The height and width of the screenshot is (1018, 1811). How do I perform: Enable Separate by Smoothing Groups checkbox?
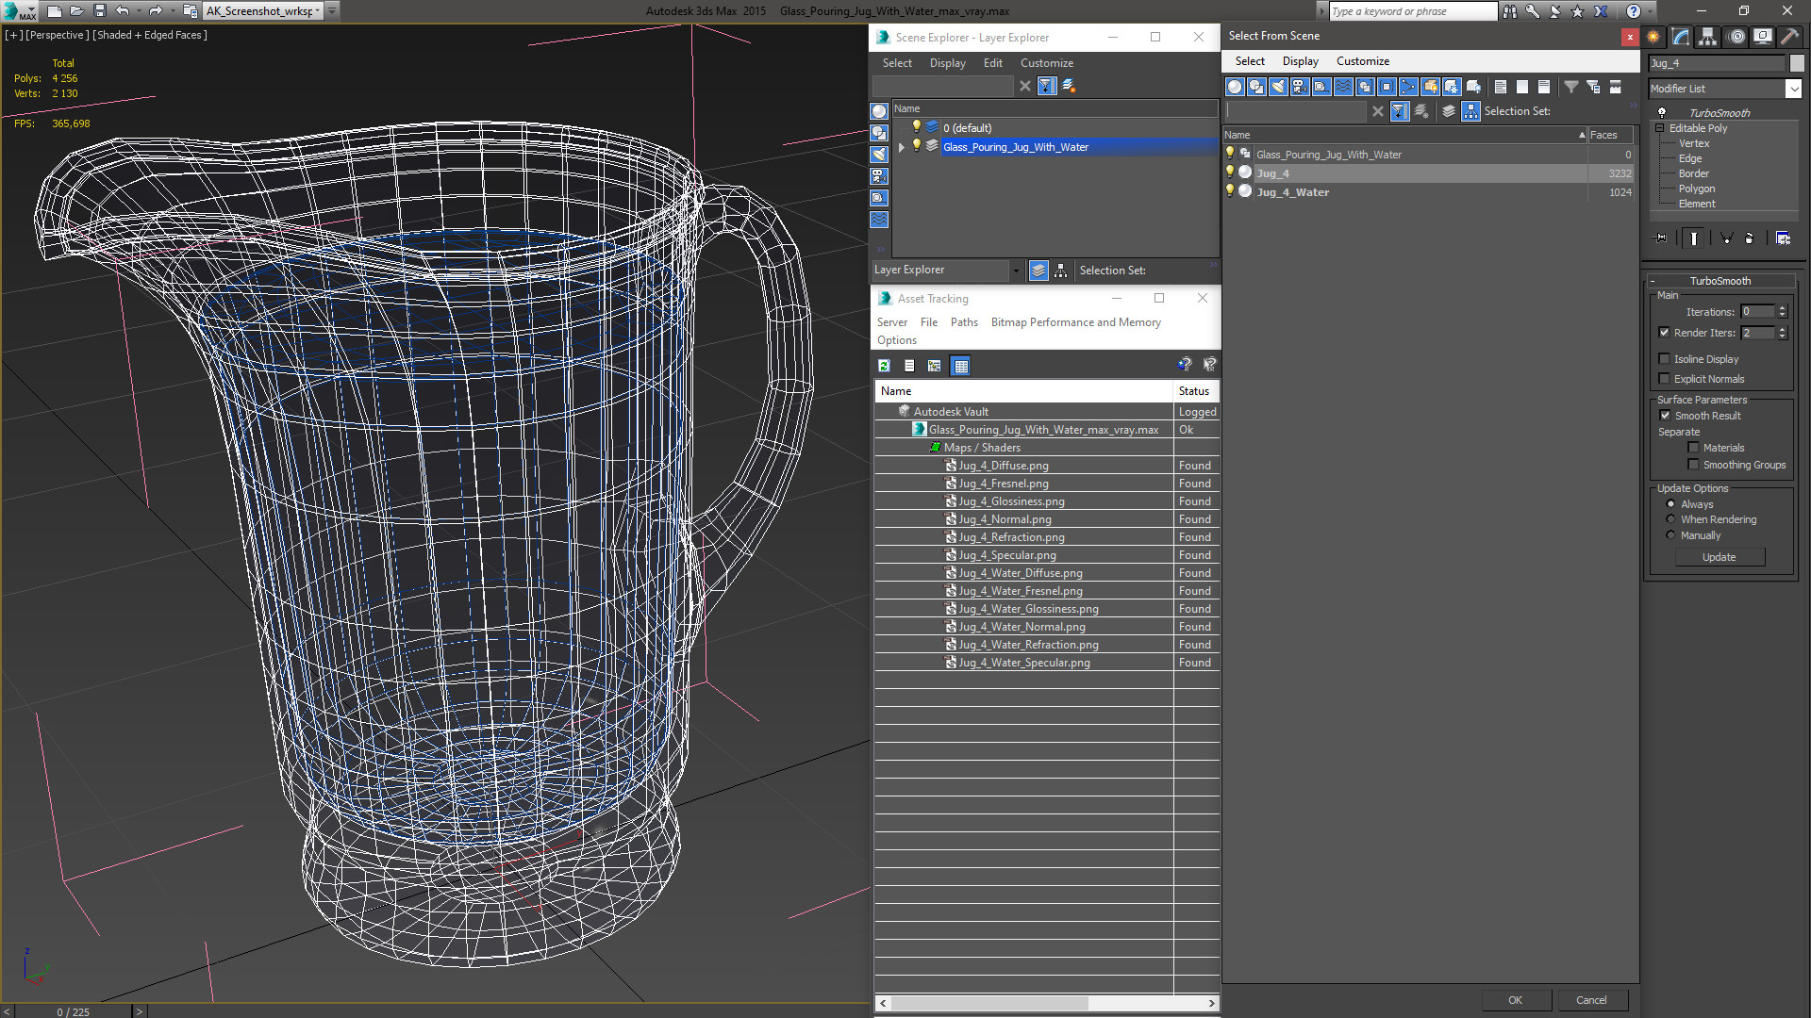1693,465
